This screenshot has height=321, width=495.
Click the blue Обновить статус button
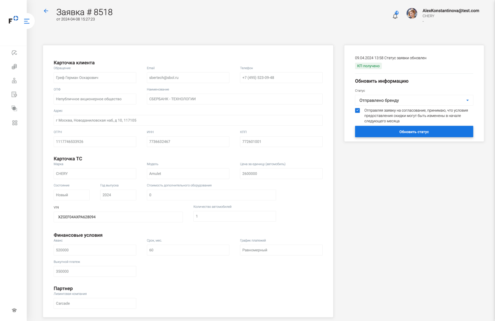coord(414,132)
